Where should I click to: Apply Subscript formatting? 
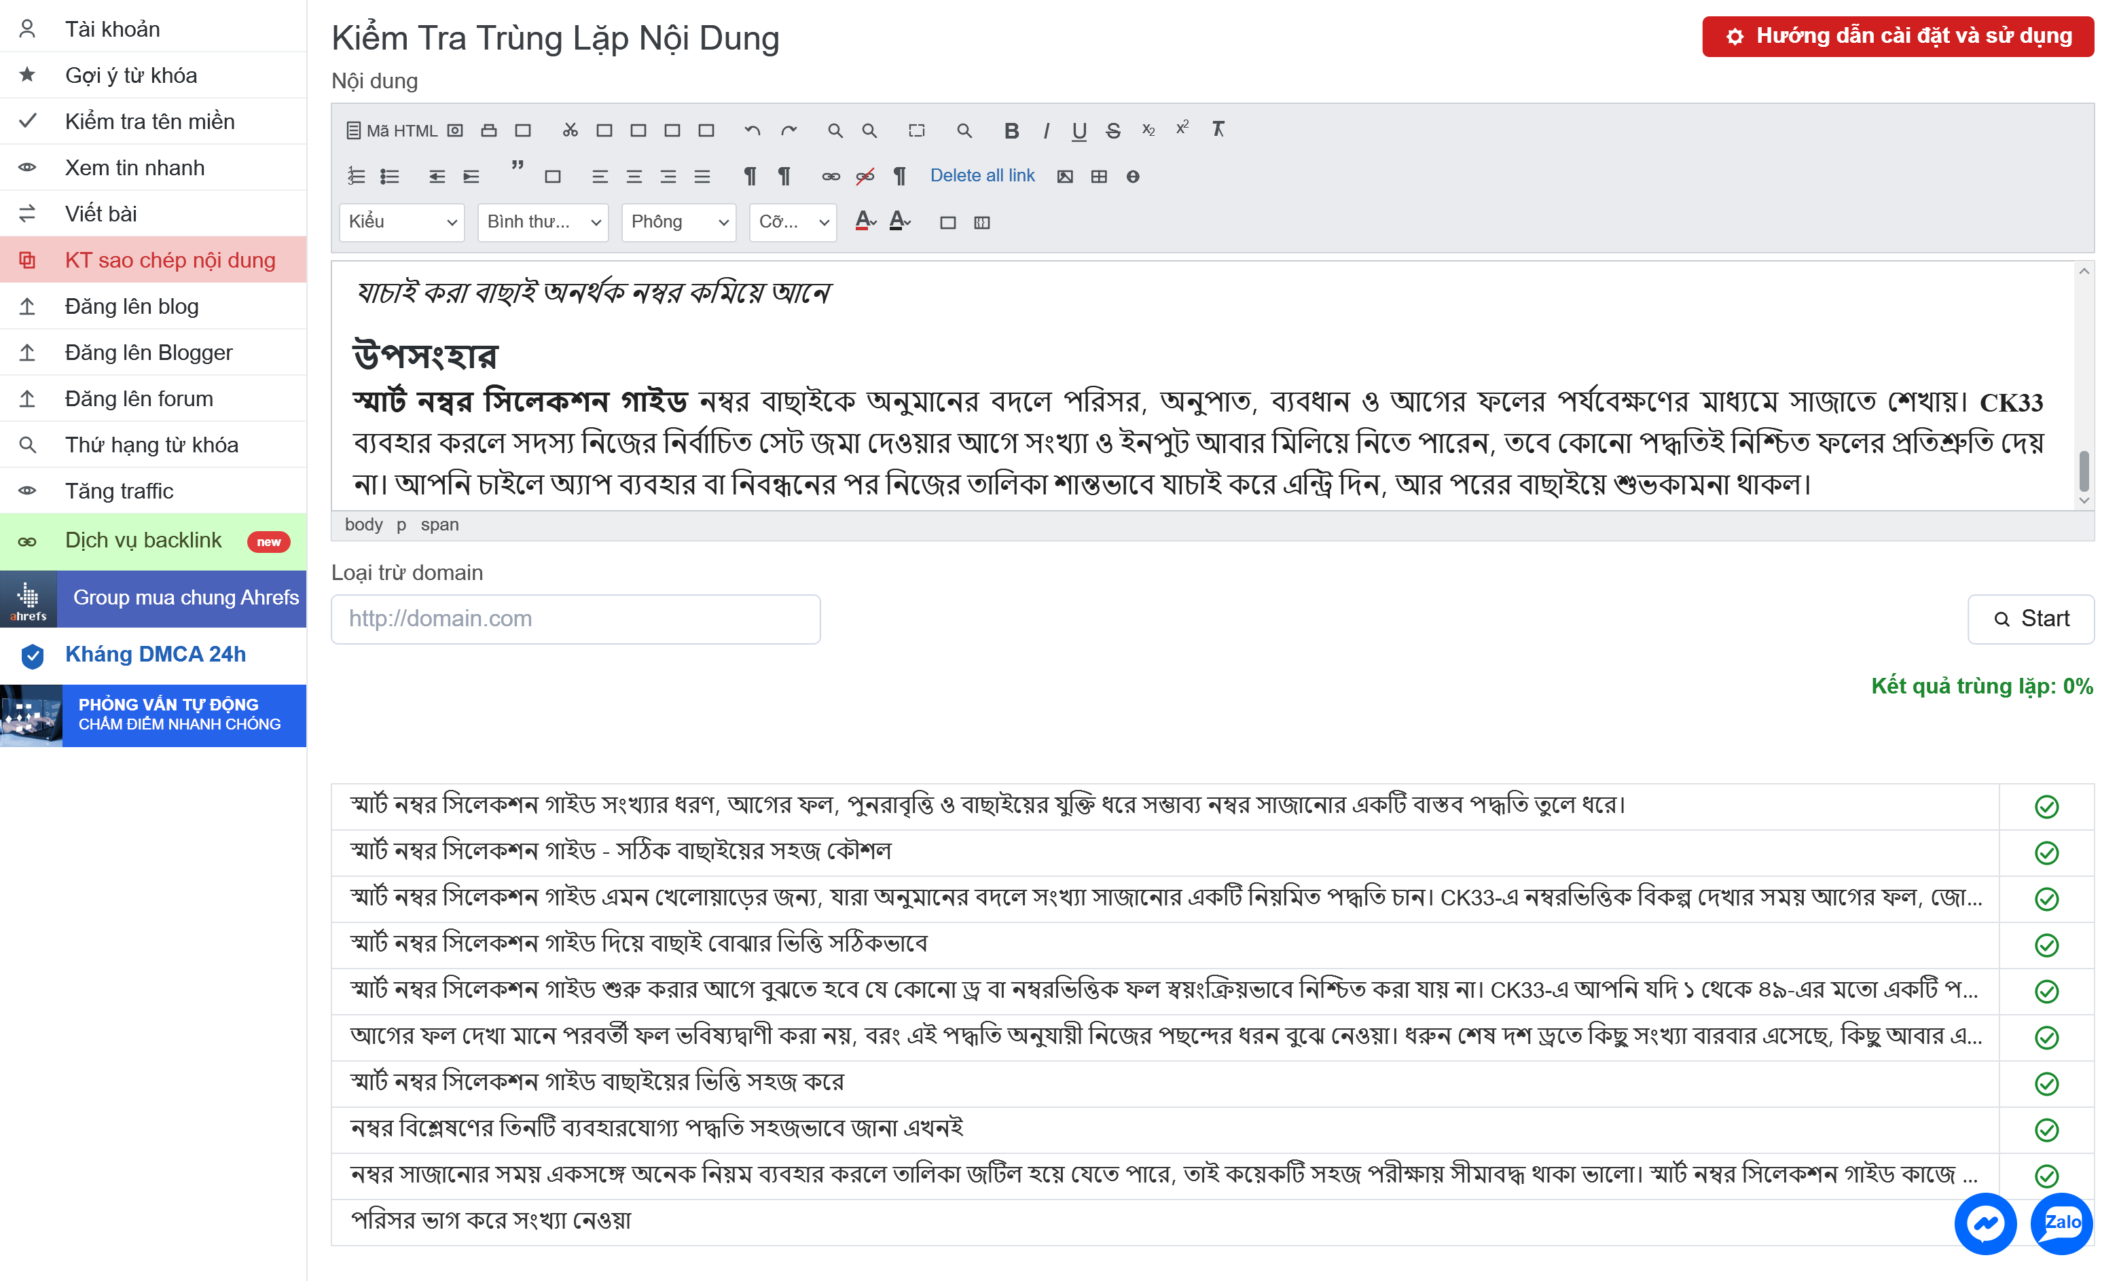pyautogui.click(x=1148, y=130)
